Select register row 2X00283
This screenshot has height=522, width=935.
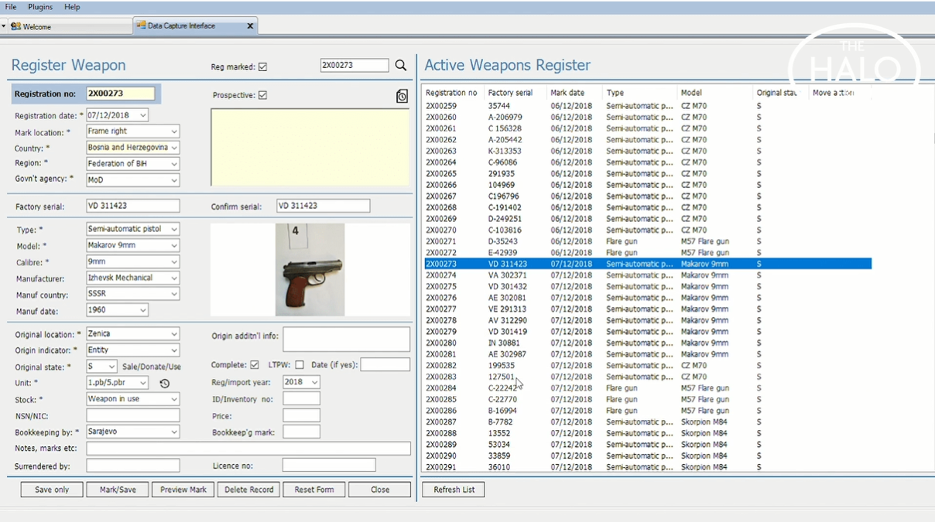tap(441, 377)
